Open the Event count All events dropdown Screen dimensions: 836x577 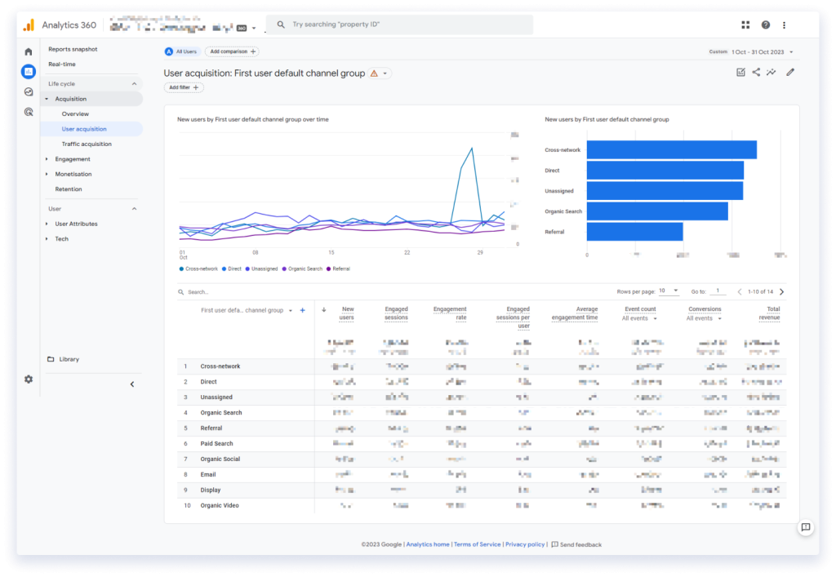coord(639,318)
